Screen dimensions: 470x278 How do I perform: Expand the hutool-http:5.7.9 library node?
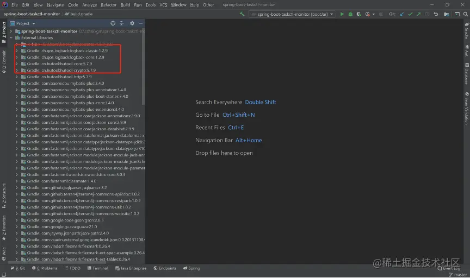(17, 77)
